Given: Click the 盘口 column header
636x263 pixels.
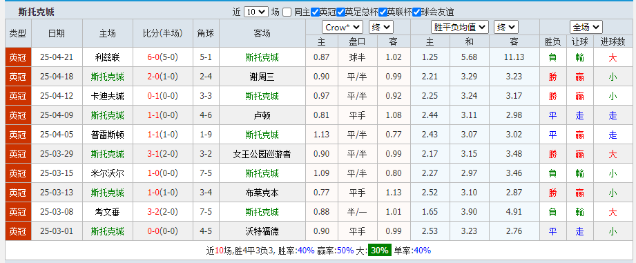Looking at the screenshot, I should point(357,41).
